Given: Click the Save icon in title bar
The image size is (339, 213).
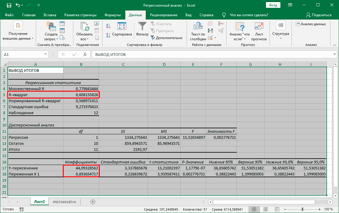Looking at the screenshot, I should [x=9, y=5].
